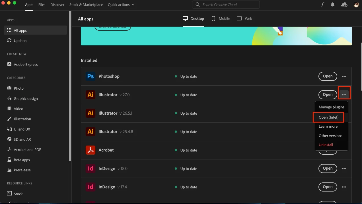Open Photoshop with its Open button
362x204 pixels.
pyautogui.click(x=328, y=76)
